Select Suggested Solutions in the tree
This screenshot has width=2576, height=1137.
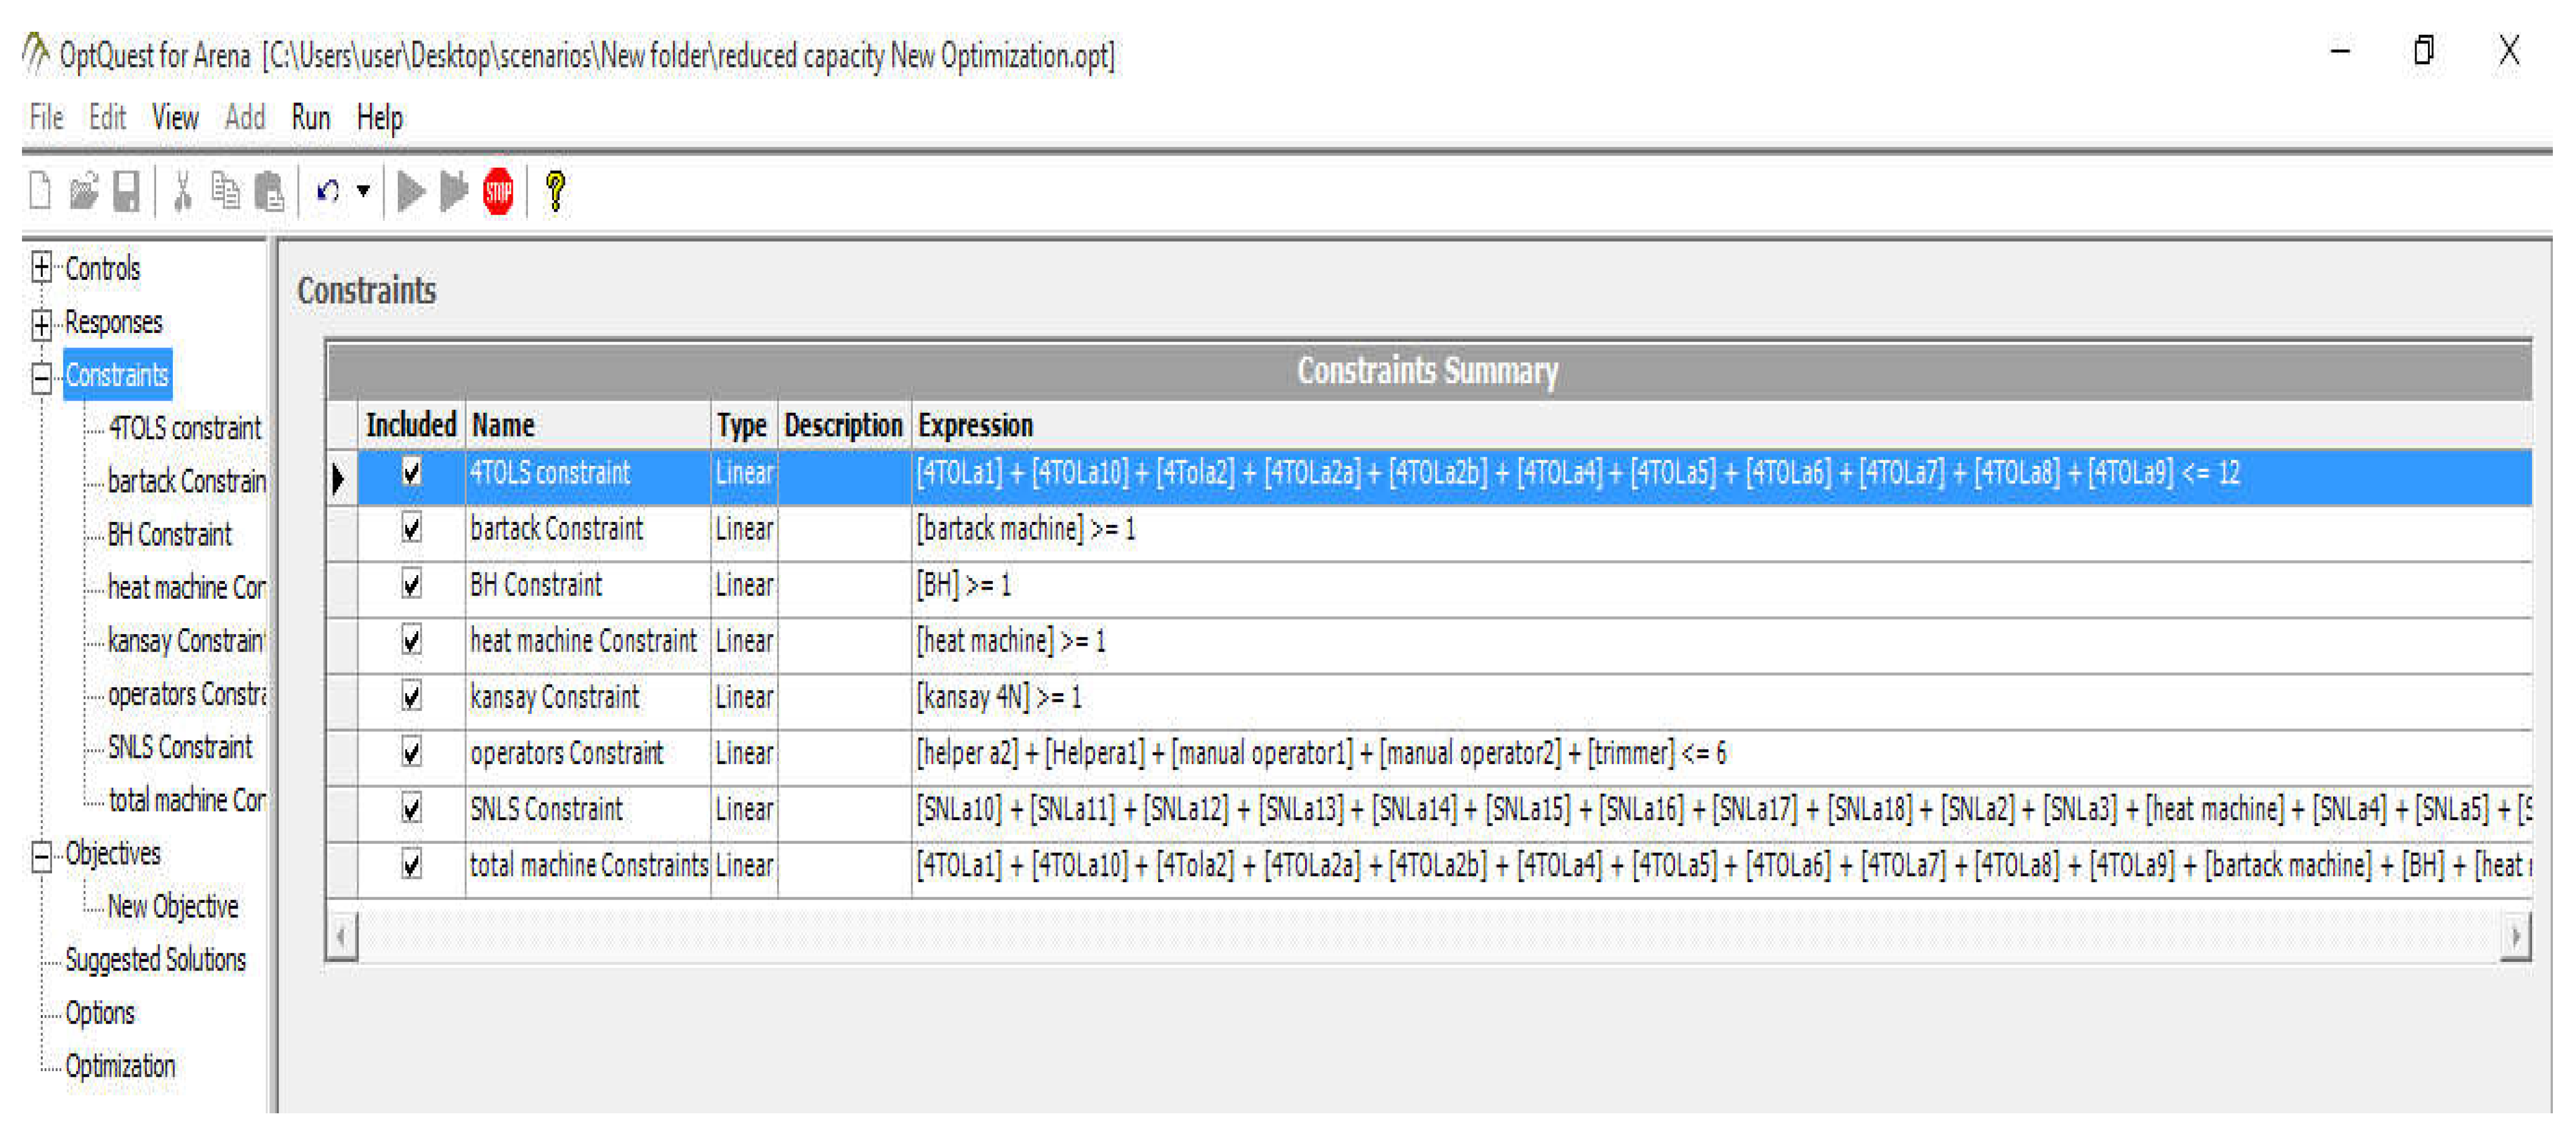155,959
